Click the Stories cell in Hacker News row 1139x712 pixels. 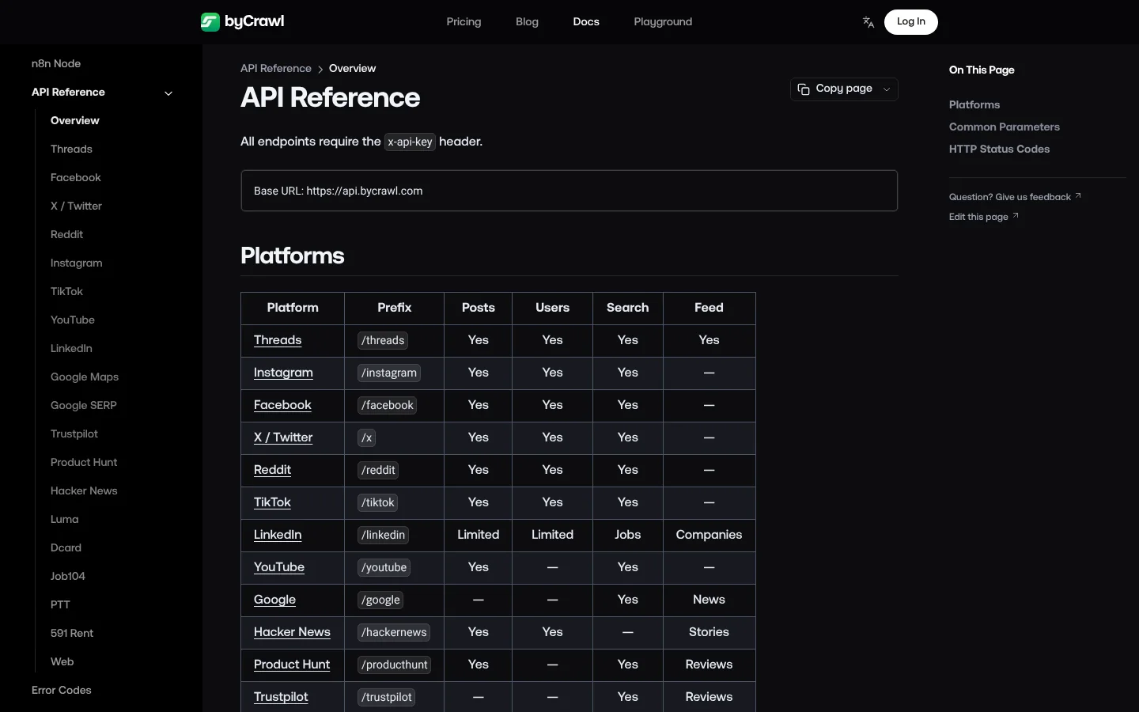(709, 632)
